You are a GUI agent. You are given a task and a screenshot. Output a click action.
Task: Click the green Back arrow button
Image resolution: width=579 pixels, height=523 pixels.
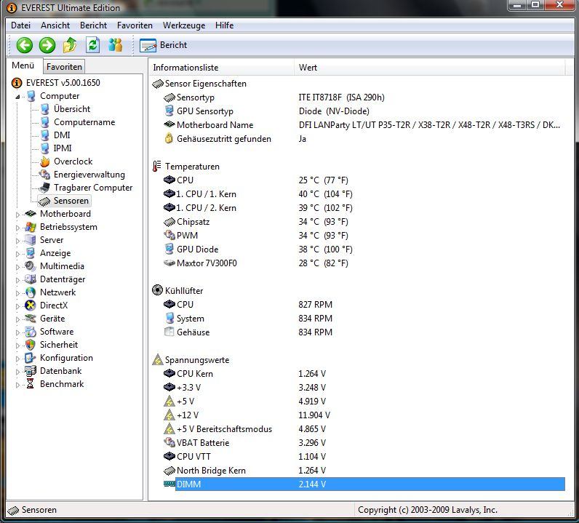[x=25, y=45]
